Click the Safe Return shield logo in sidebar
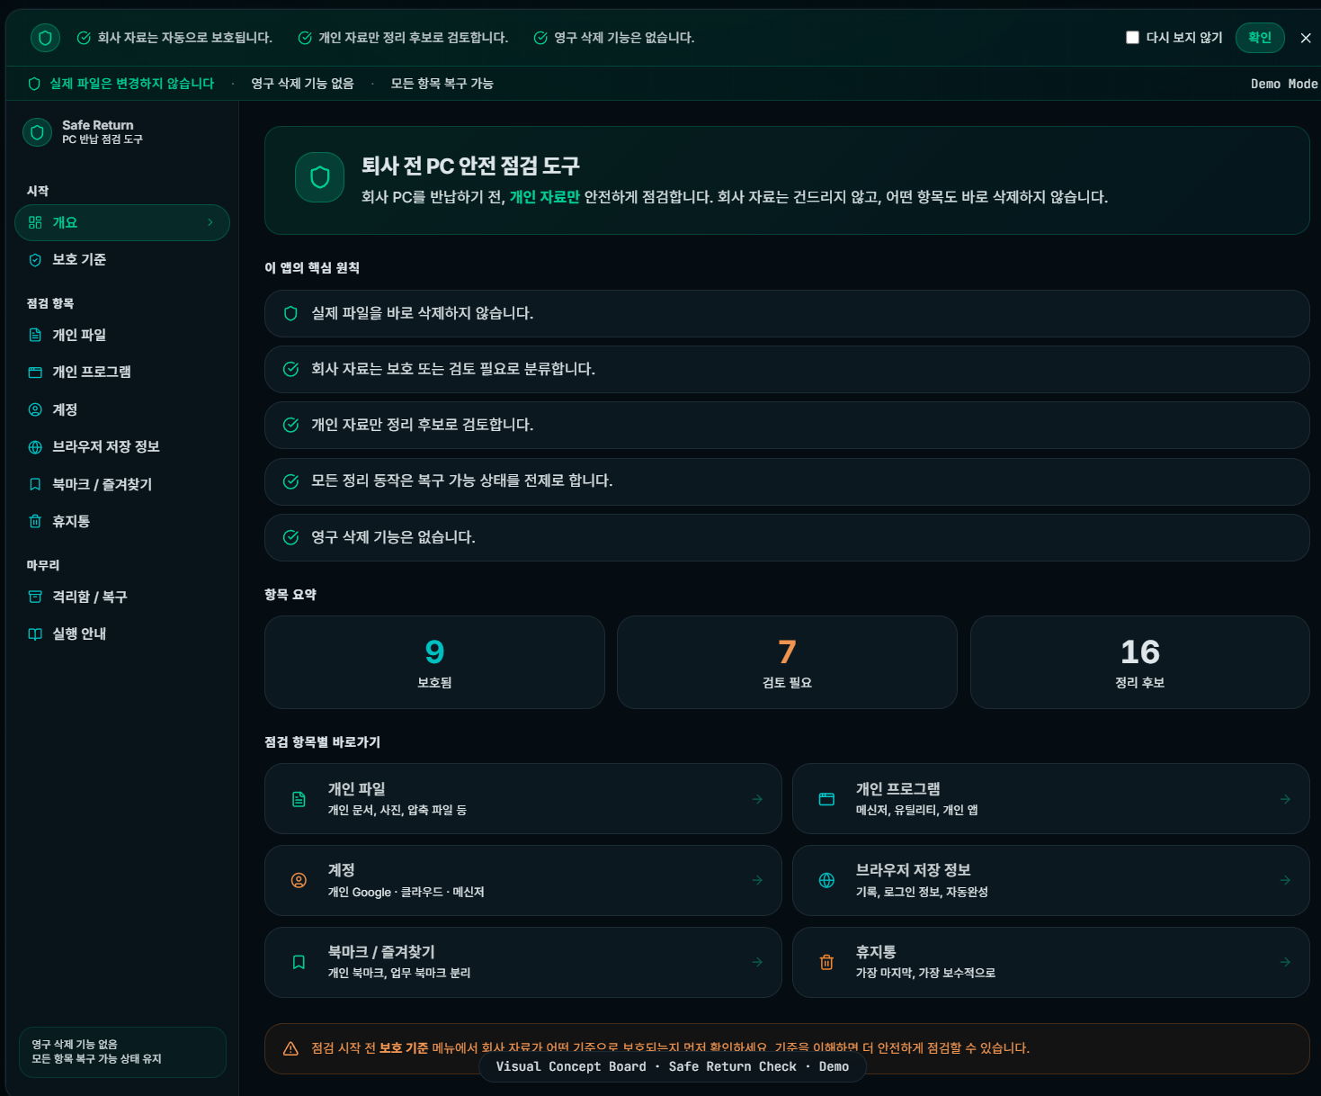 37,132
